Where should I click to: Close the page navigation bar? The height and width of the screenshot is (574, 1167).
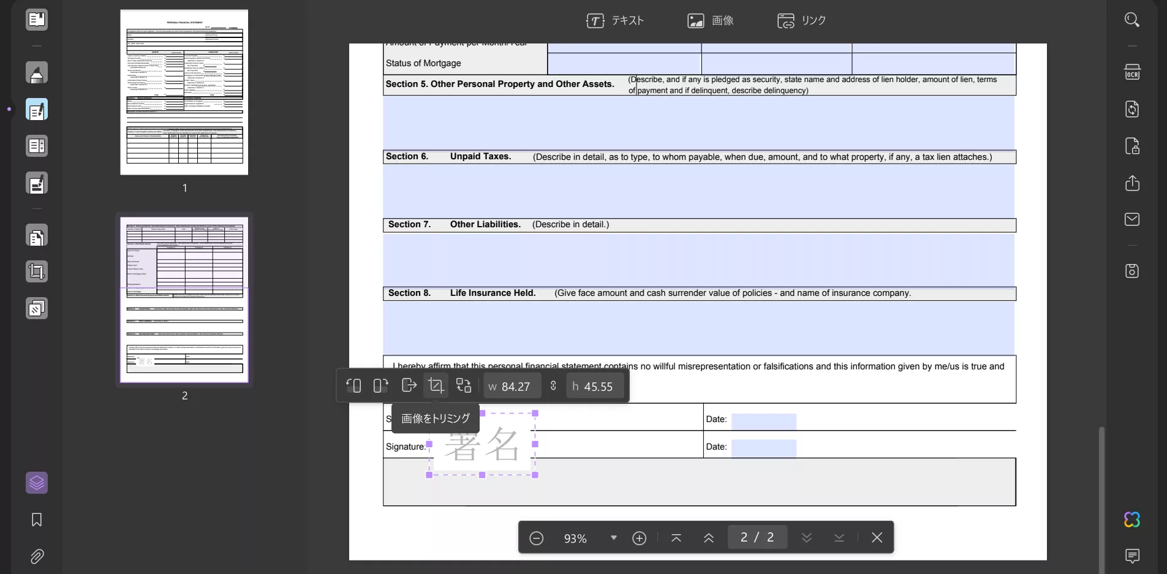(x=877, y=537)
